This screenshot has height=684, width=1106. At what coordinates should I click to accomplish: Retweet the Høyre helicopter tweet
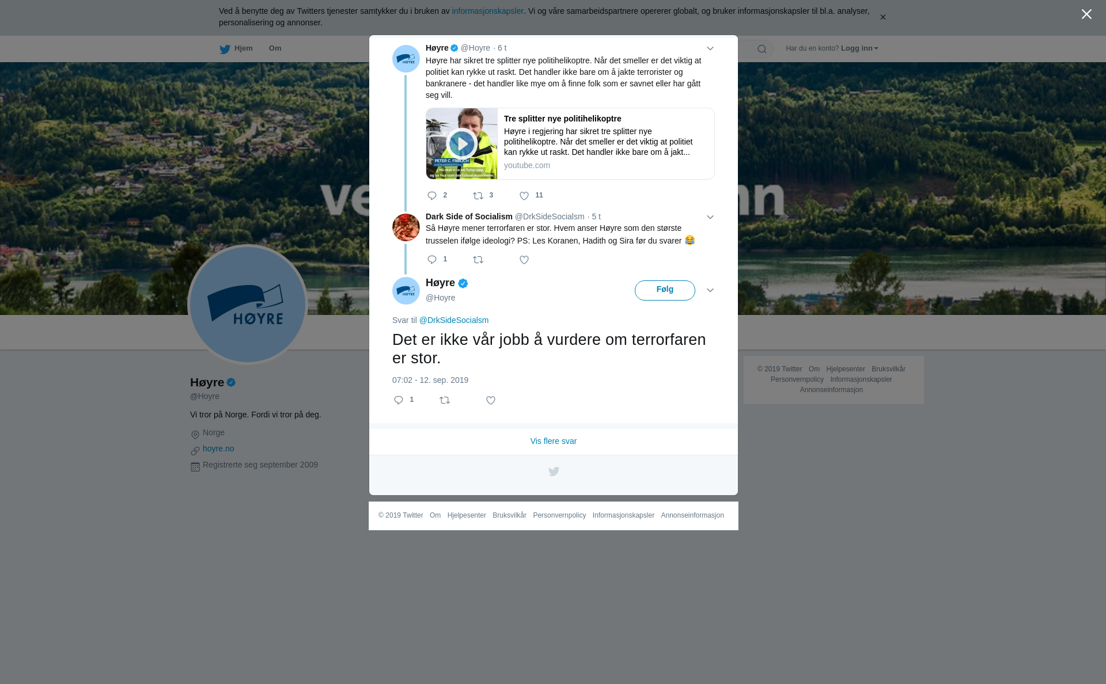[478, 196]
